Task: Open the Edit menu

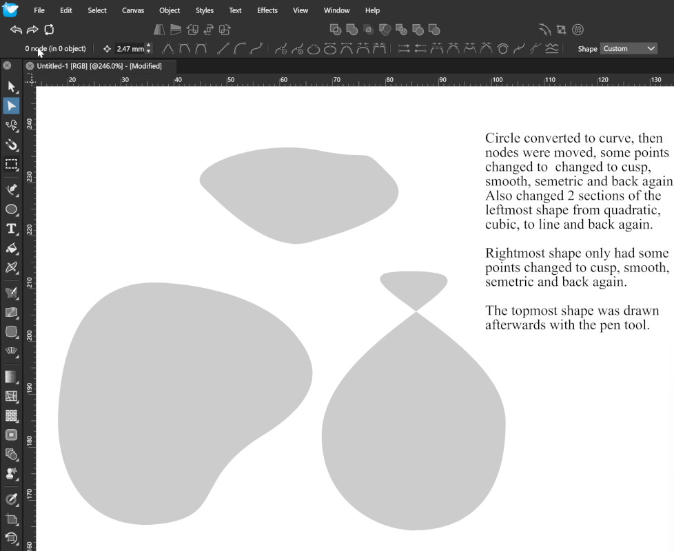Action: coord(65,10)
